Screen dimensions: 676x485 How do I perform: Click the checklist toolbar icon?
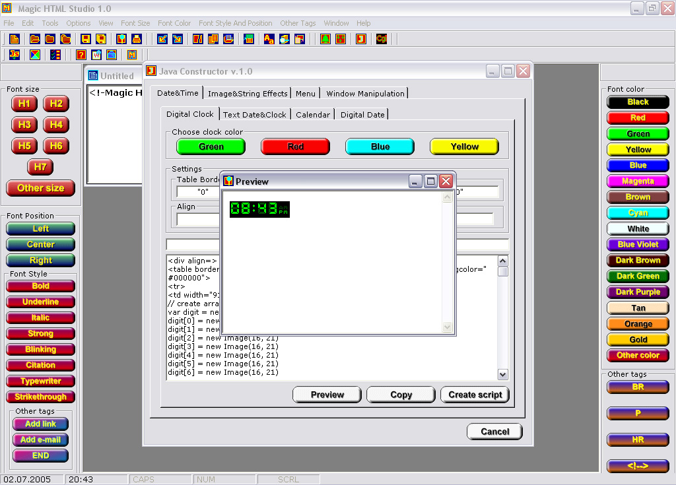click(55, 55)
